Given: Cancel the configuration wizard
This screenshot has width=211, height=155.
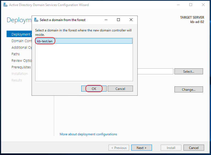Looking at the screenshot, I should tap(194, 148).
